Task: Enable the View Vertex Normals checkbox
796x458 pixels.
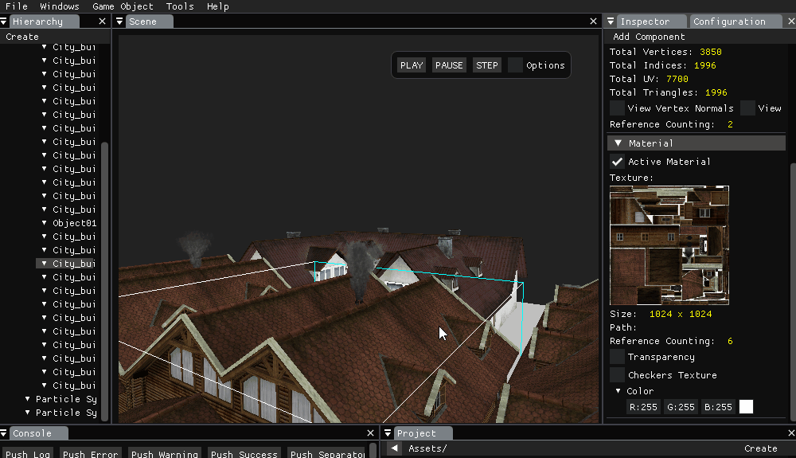Action: click(x=617, y=108)
